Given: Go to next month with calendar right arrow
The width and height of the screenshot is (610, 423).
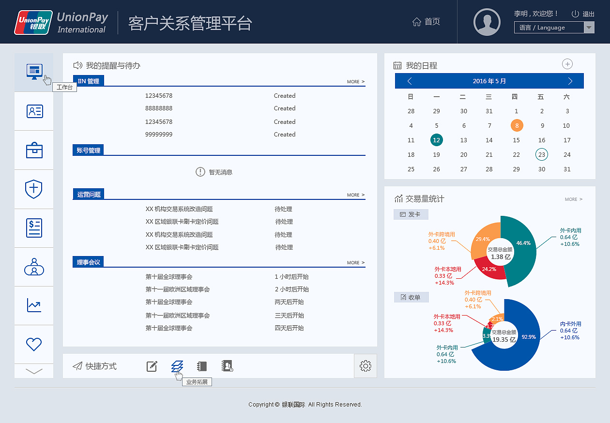Looking at the screenshot, I should 570,81.
